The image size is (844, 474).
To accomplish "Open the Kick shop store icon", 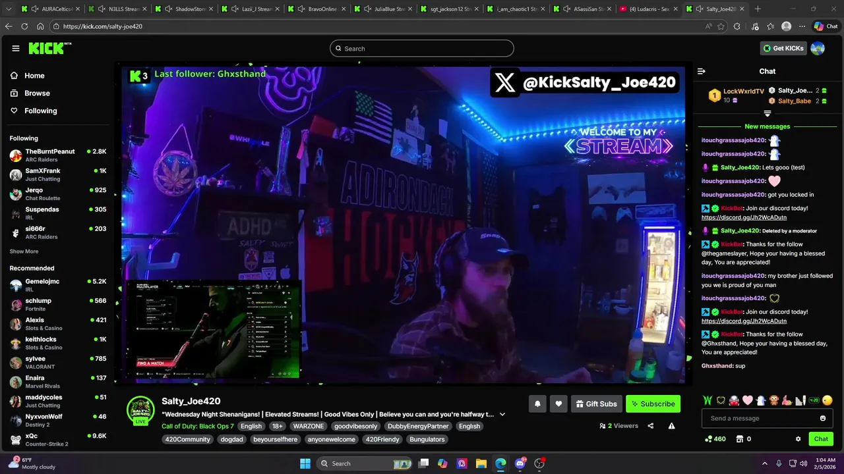I will point(740,439).
